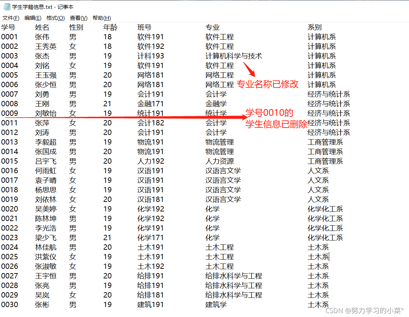
Task: Open the 格式(O) menu
Action: (x=56, y=18)
